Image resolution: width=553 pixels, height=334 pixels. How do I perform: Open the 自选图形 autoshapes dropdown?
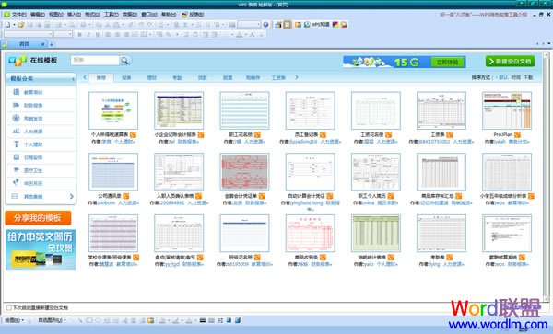tap(53, 320)
